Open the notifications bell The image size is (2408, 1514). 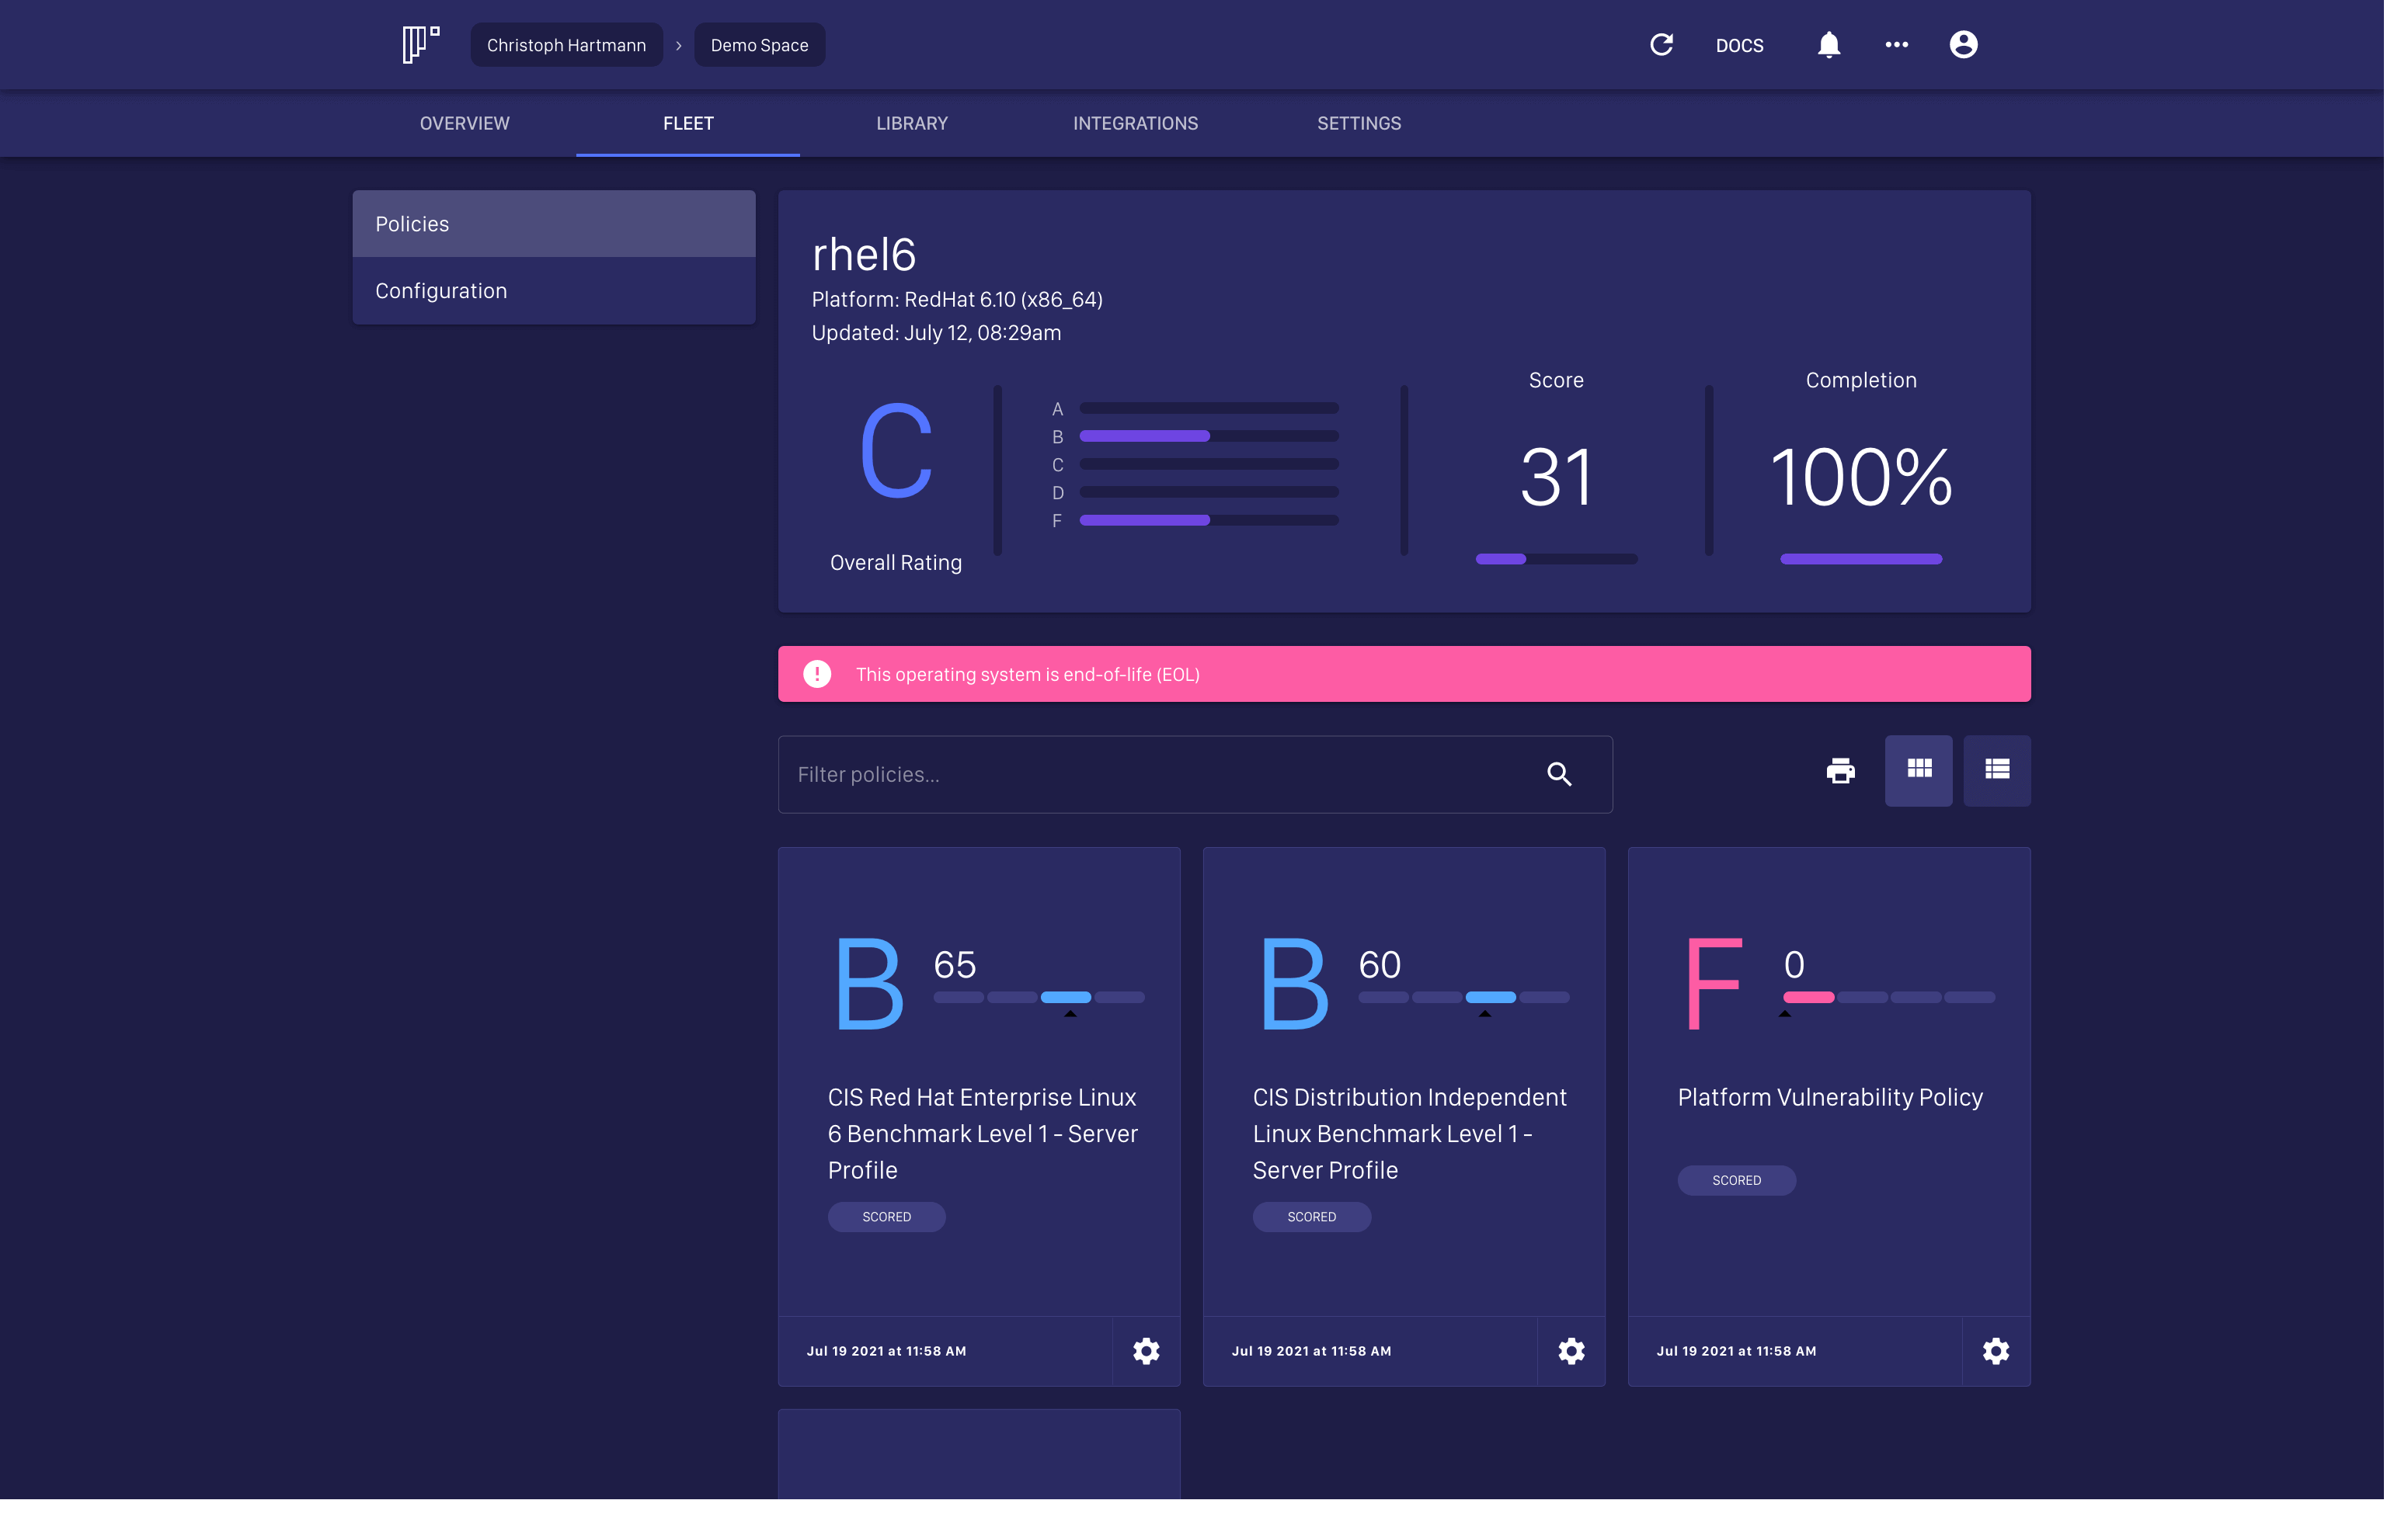coord(1828,45)
